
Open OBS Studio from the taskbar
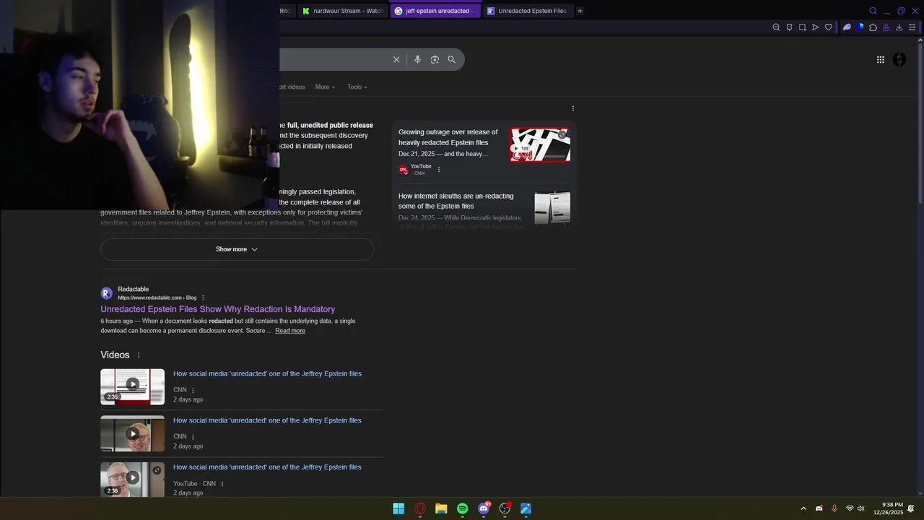click(x=505, y=508)
